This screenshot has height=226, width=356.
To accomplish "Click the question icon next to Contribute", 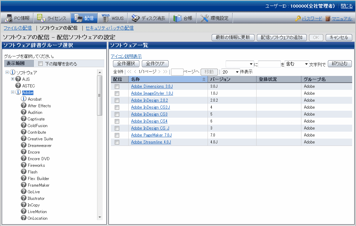I will pos(24,132).
